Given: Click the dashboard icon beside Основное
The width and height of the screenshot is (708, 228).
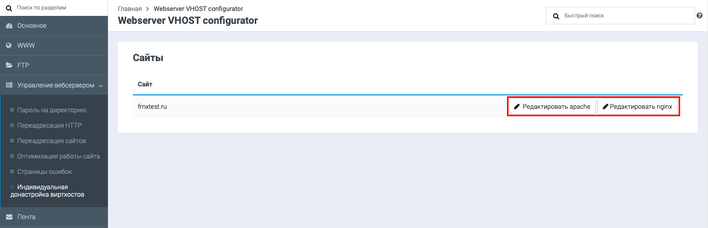Looking at the screenshot, I should tap(9, 26).
